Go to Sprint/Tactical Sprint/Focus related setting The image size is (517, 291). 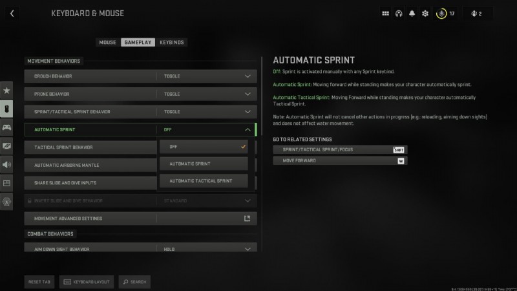(340, 149)
